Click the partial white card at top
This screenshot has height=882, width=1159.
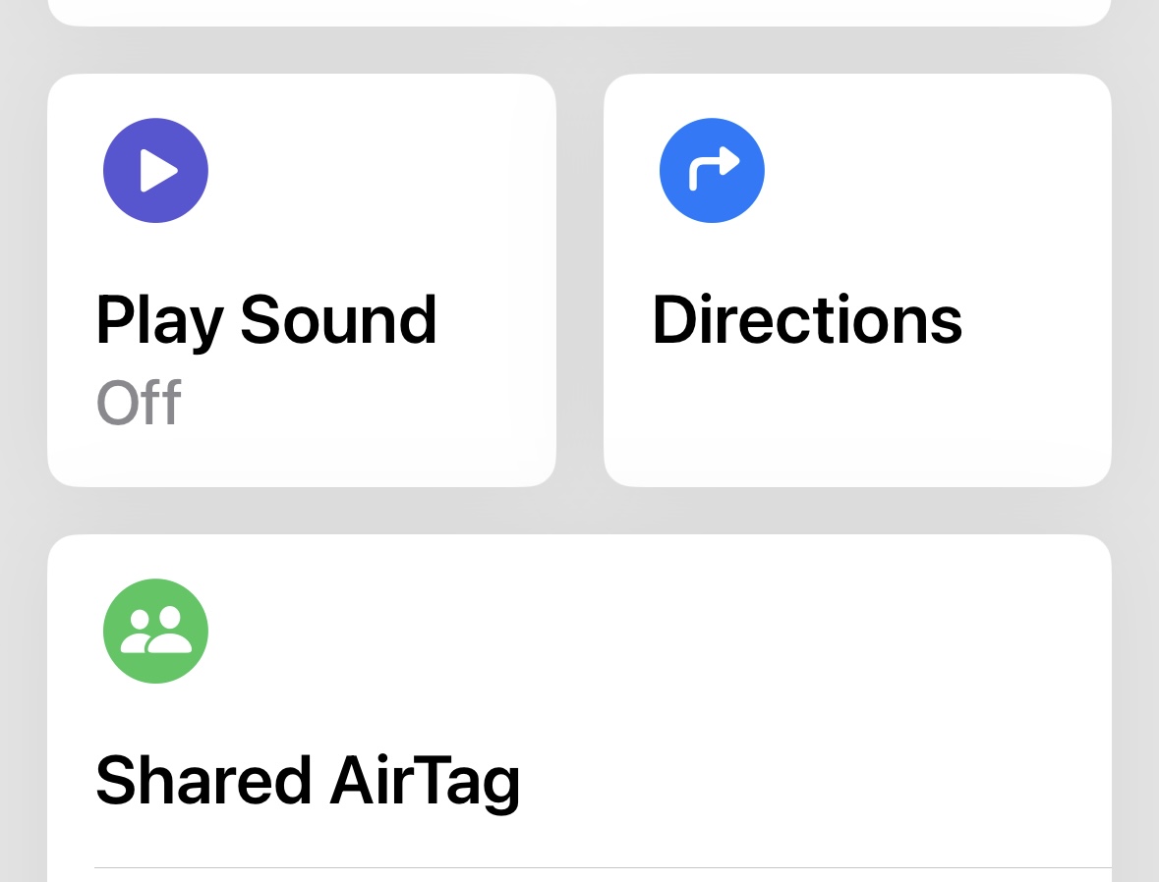(x=580, y=12)
